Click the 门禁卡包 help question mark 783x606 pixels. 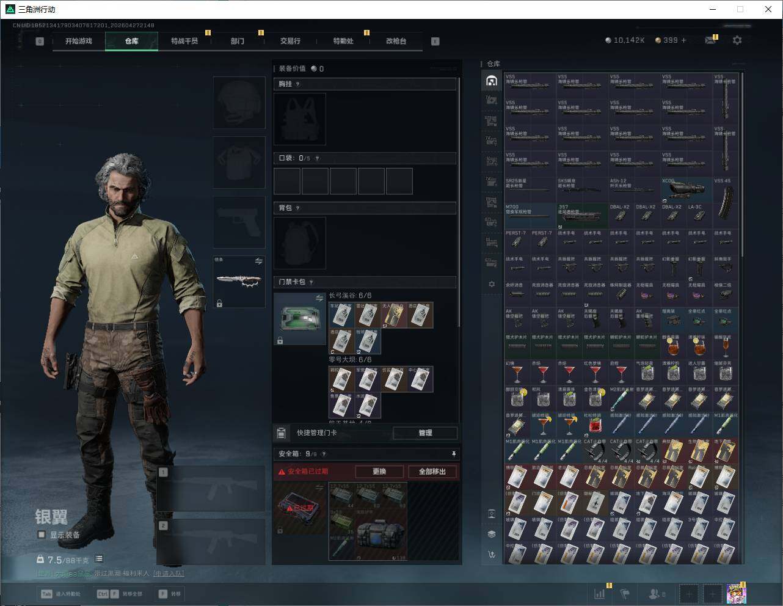(311, 282)
